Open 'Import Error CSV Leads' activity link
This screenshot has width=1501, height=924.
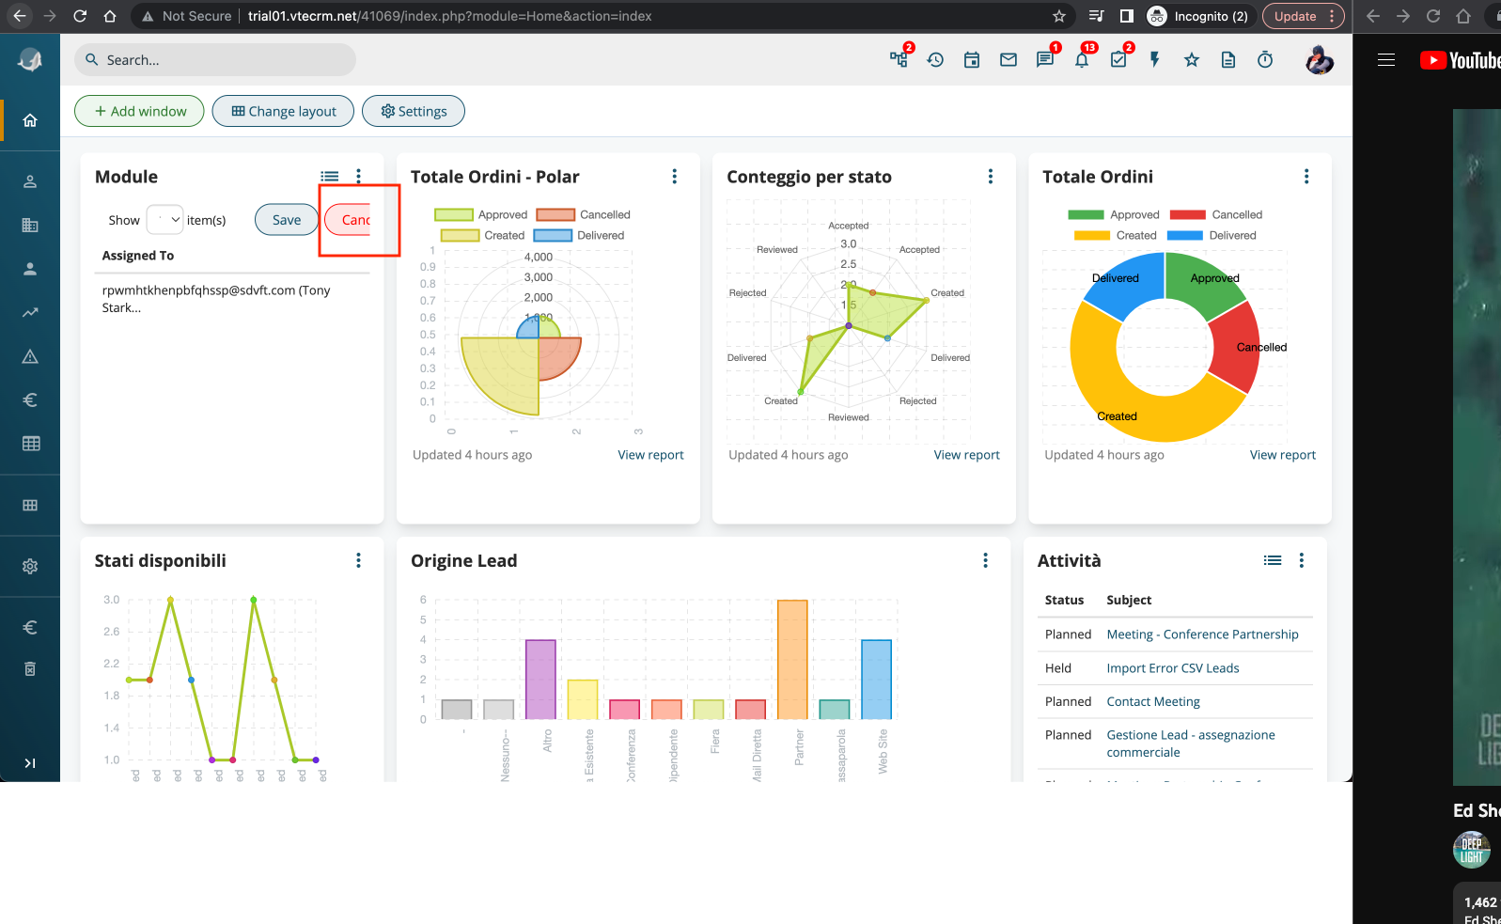(1173, 668)
